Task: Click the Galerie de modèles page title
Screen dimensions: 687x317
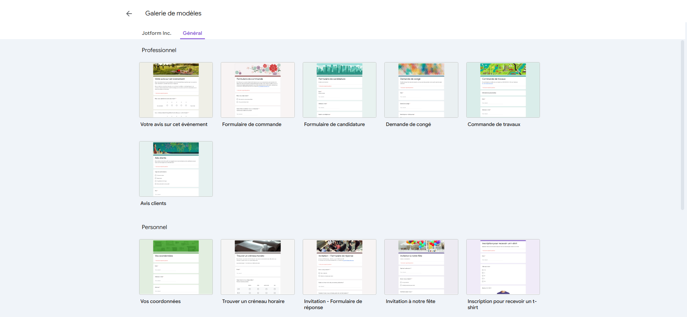Action: 173,13
